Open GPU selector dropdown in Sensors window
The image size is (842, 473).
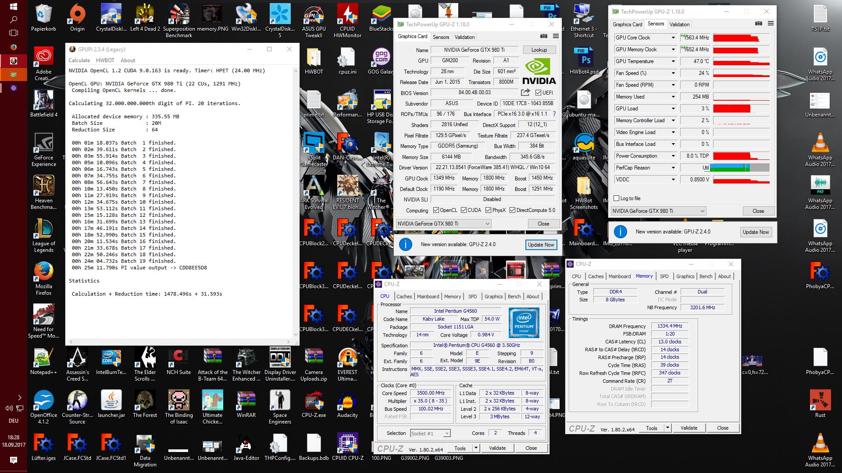tap(658, 211)
